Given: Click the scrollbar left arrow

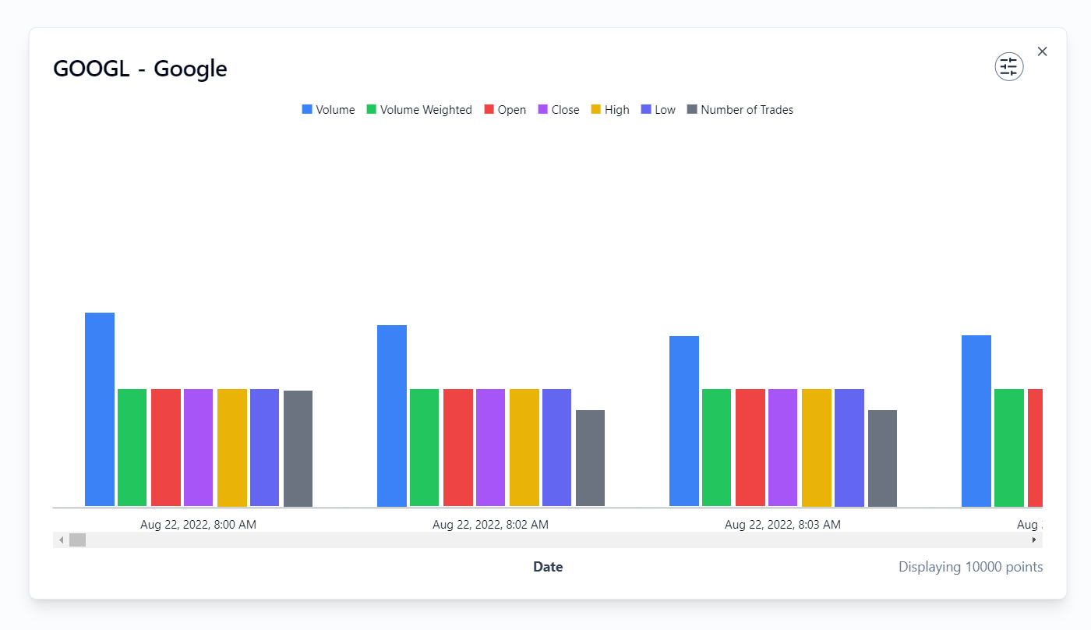Looking at the screenshot, I should [x=61, y=540].
